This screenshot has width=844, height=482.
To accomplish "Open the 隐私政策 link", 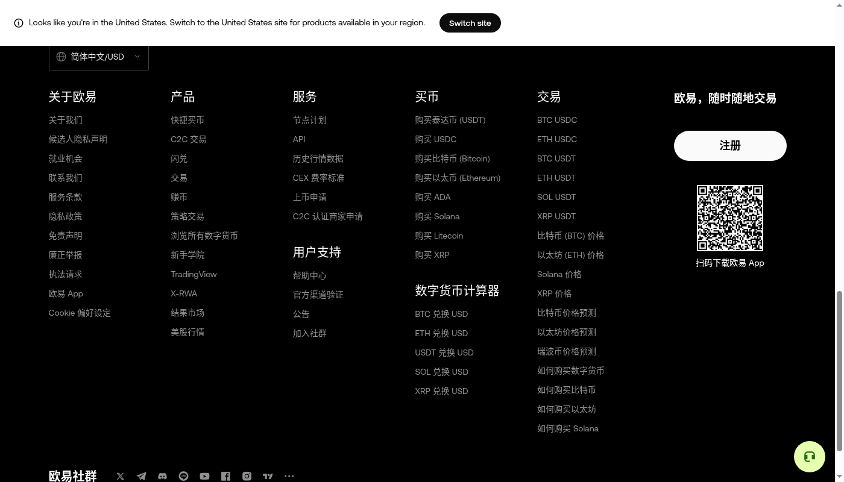I will (66, 216).
